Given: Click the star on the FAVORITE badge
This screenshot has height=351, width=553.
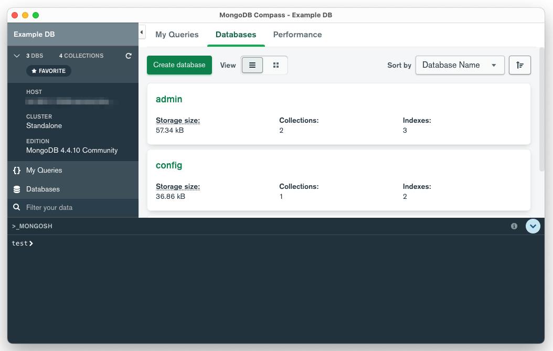Looking at the screenshot, I should [x=33, y=71].
